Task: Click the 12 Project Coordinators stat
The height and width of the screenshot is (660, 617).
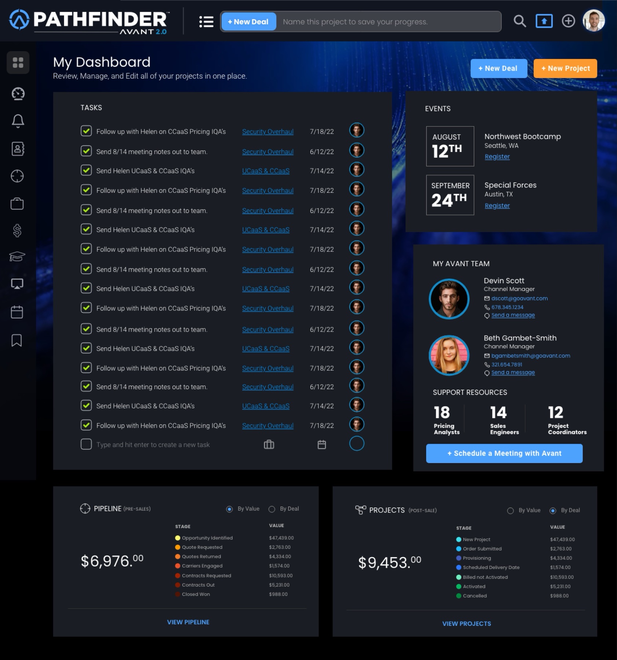Action: click(x=567, y=420)
